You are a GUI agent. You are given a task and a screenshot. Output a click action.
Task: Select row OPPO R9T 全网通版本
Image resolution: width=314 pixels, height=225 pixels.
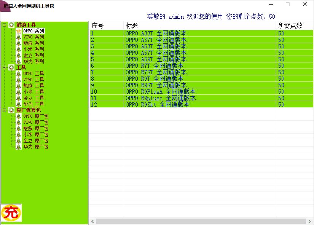click(202, 78)
